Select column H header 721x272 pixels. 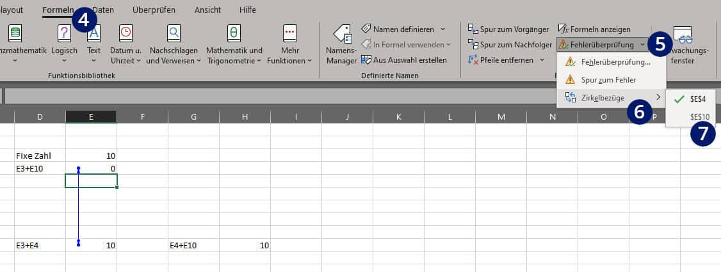tap(245, 117)
